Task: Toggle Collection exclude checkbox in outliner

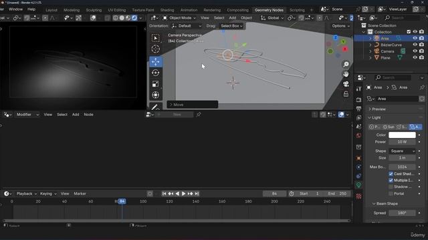Action: pos(409,32)
